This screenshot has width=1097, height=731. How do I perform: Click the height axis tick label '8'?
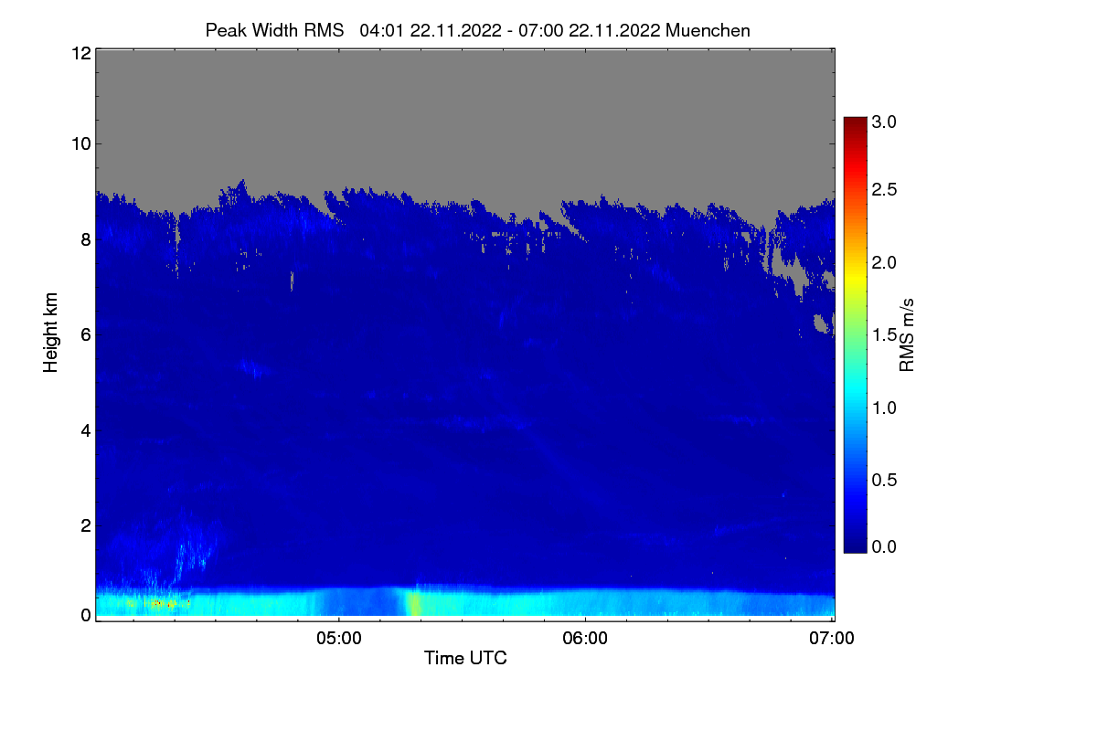click(x=85, y=239)
